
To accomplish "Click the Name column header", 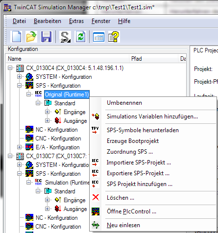I will click(68, 59).
